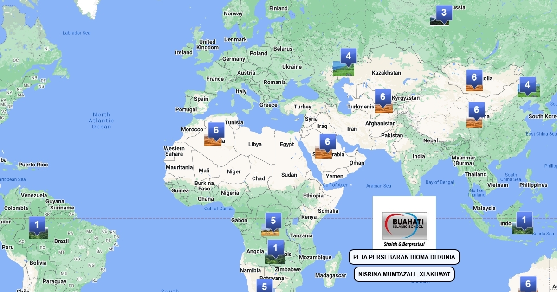Open marker 6 on Mongolia
This screenshot has width=557, height=292.
tap(474, 79)
